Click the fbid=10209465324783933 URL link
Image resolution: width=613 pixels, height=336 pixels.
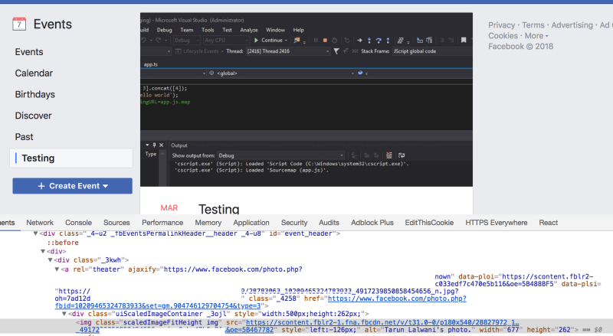[x=158, y=306]
